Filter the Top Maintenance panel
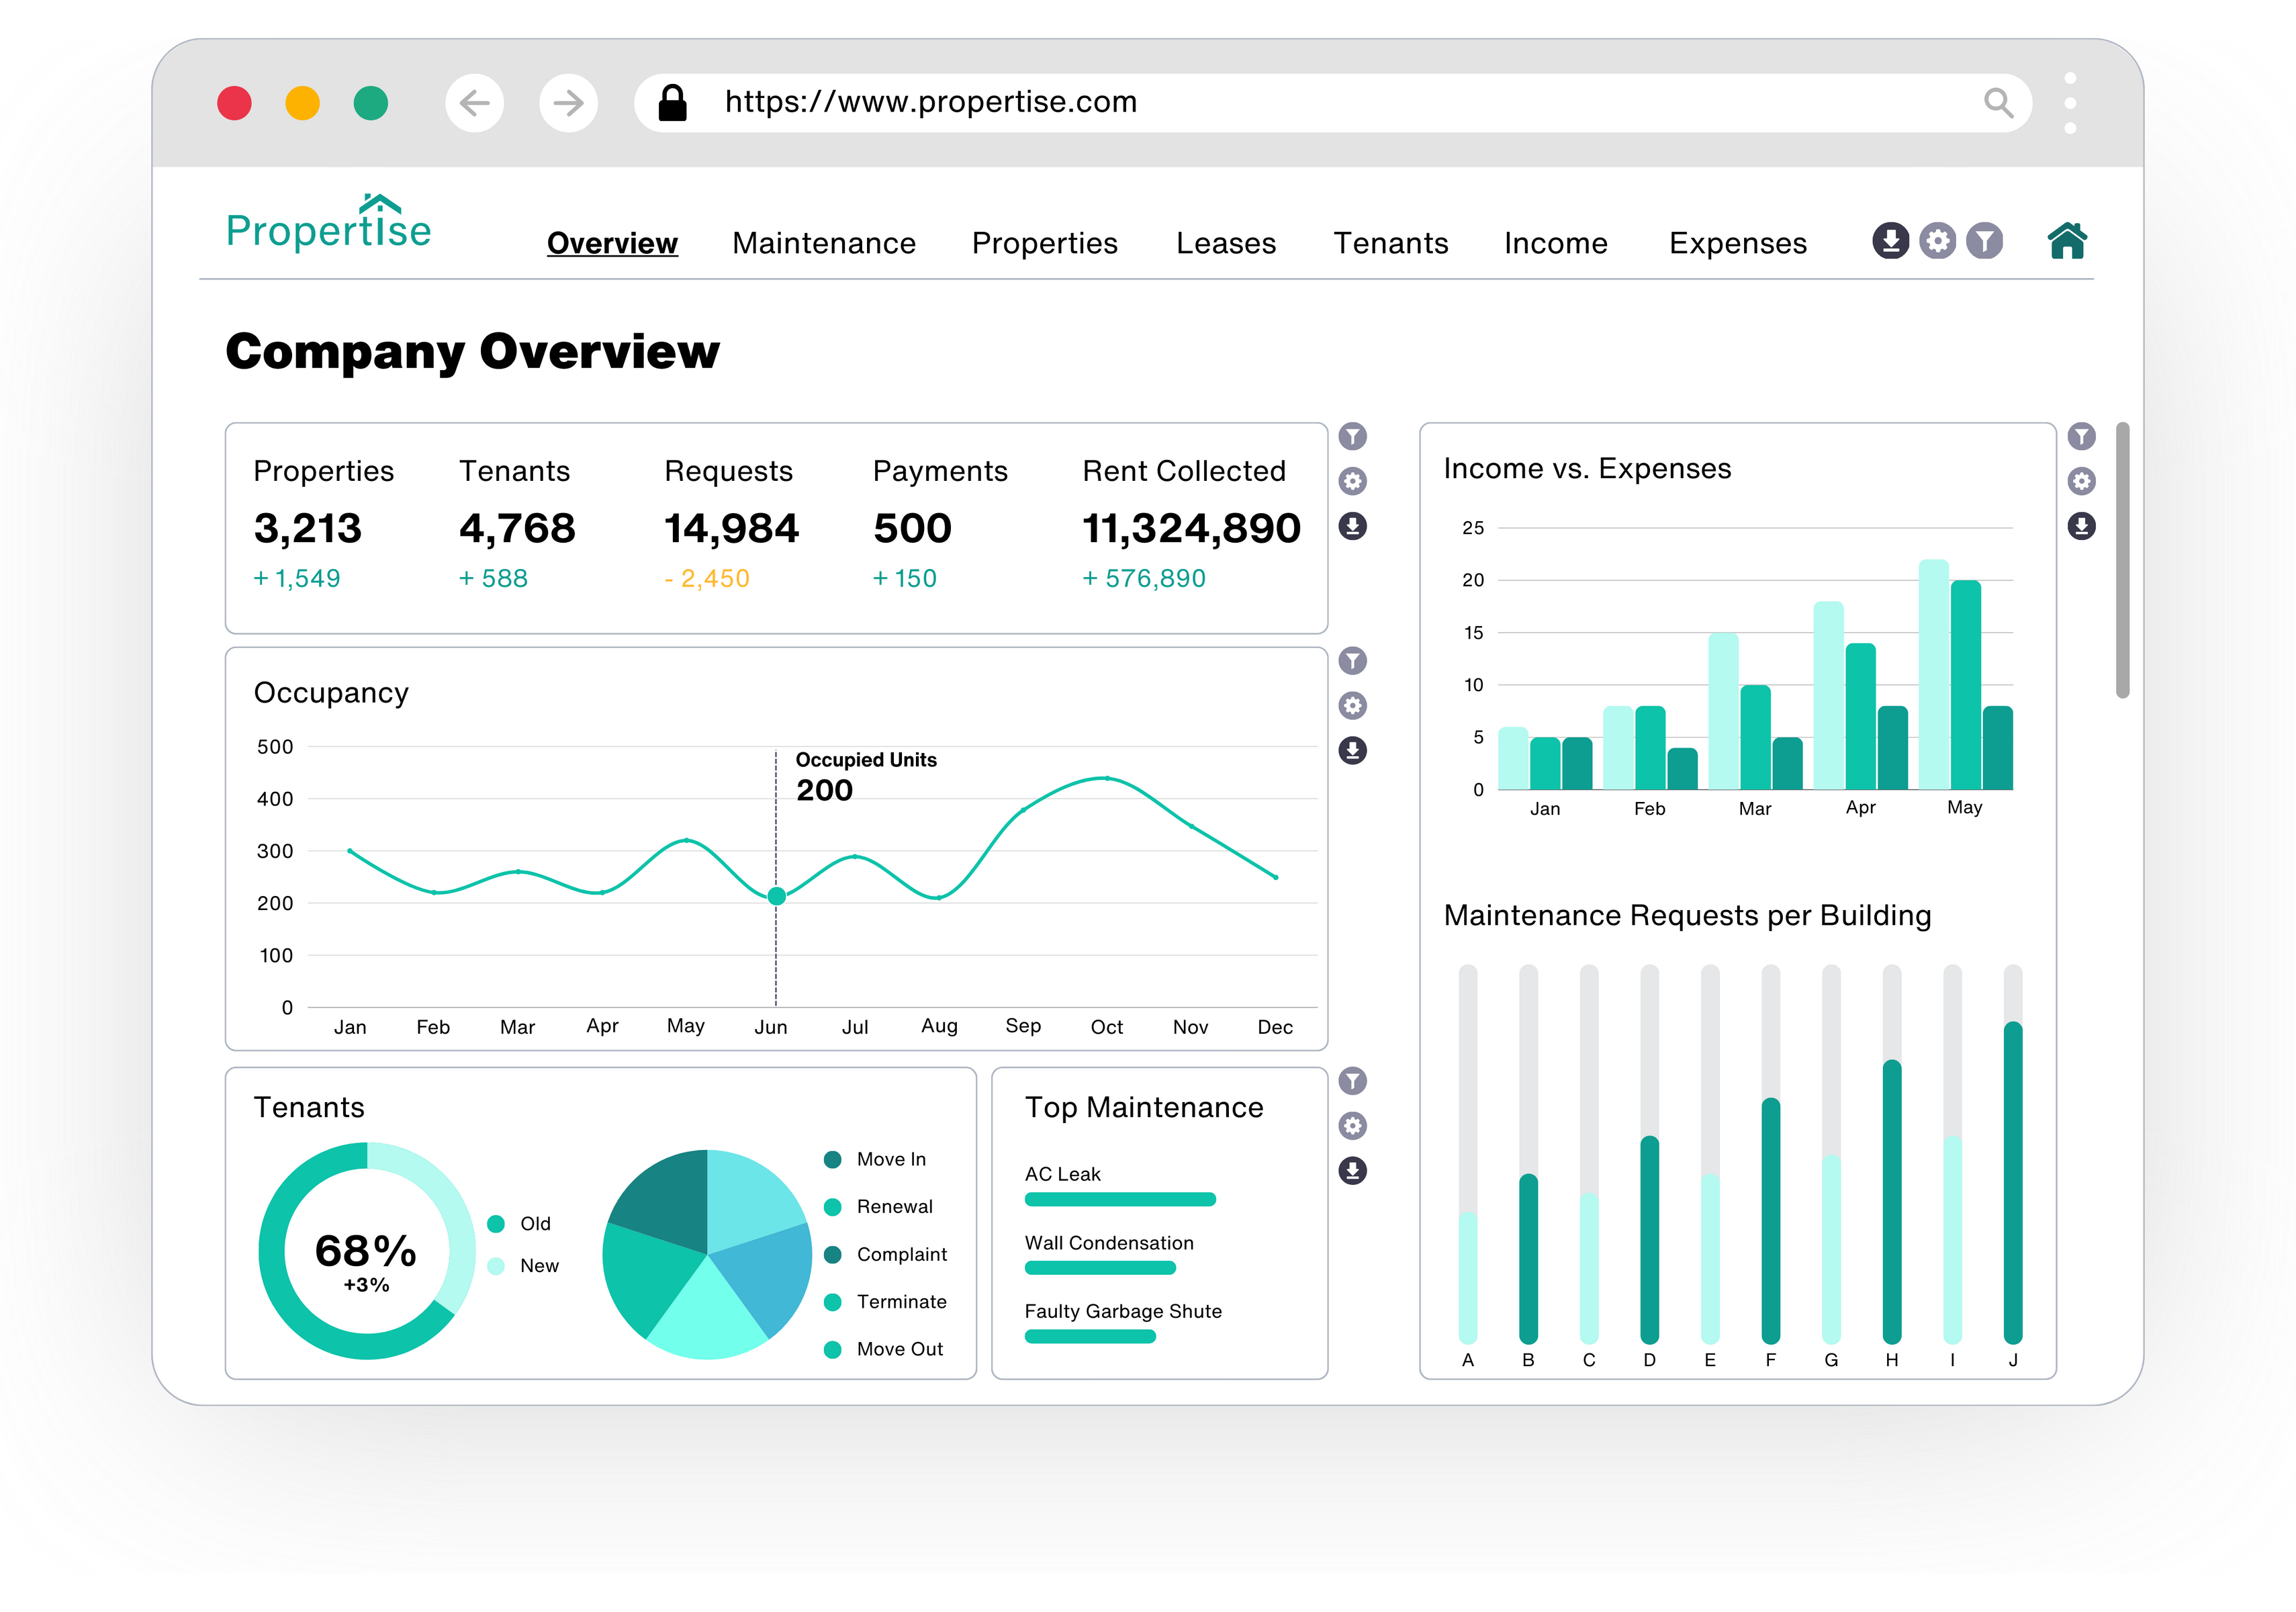The image size is (2296, 1612). 1352,1081
